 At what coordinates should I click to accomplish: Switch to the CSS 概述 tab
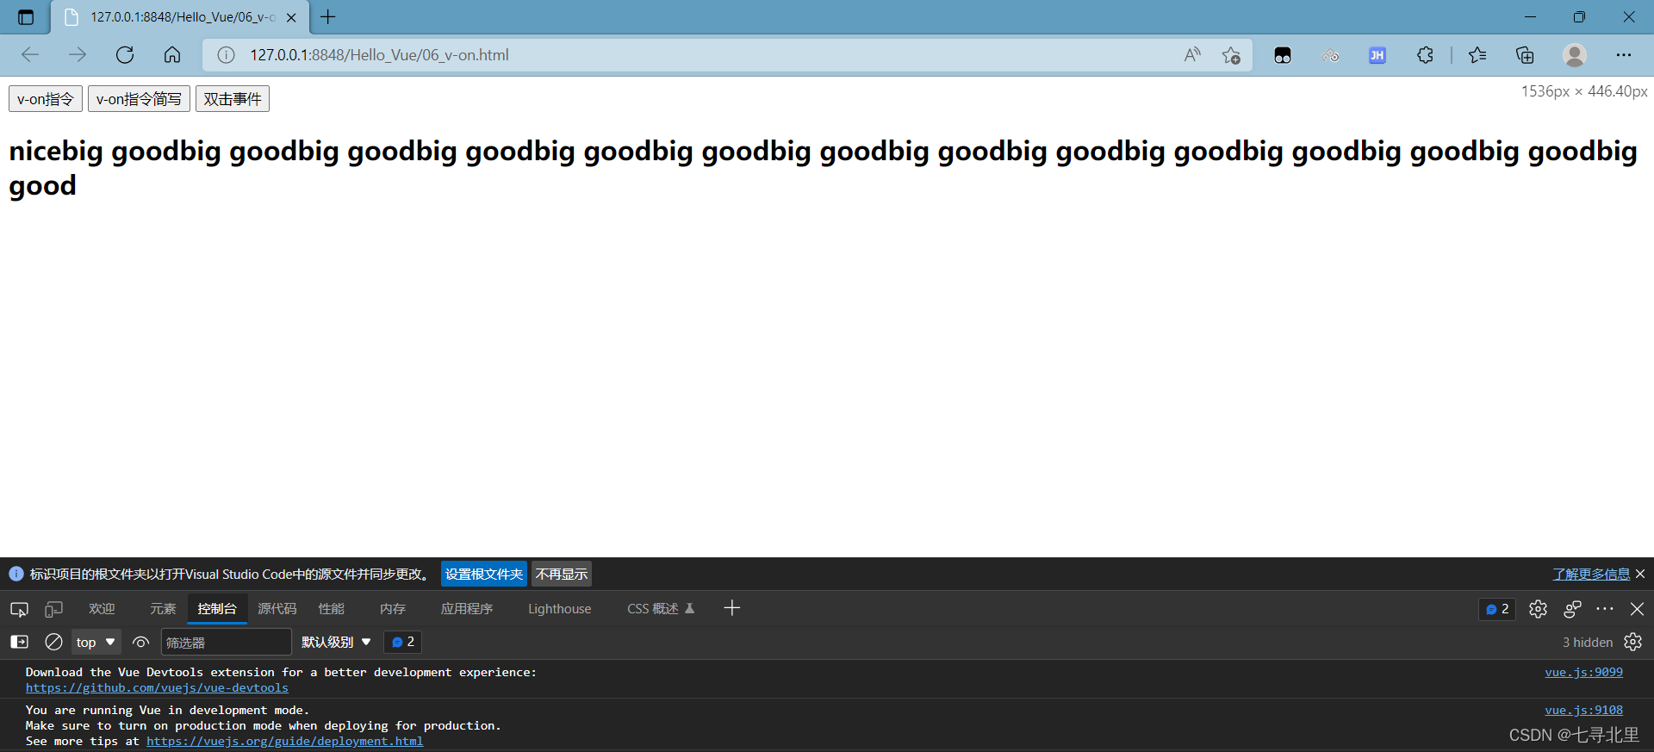661,609
